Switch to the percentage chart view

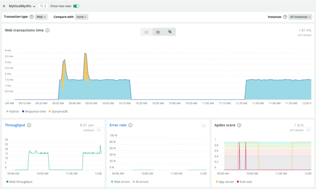170,32
